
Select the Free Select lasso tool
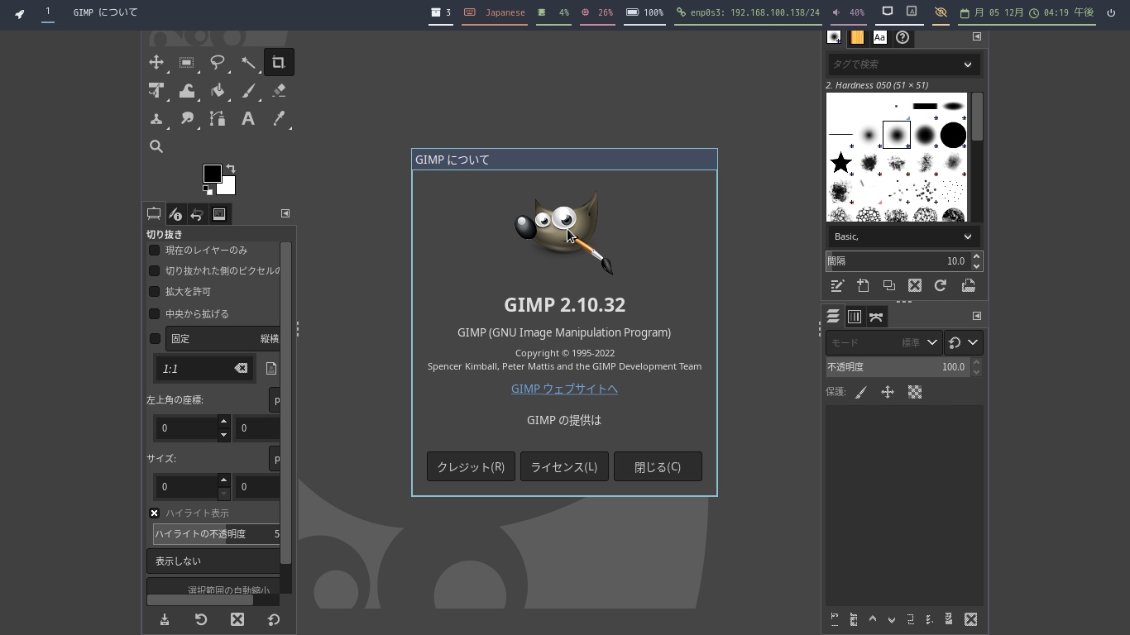(x=218, y=62)
